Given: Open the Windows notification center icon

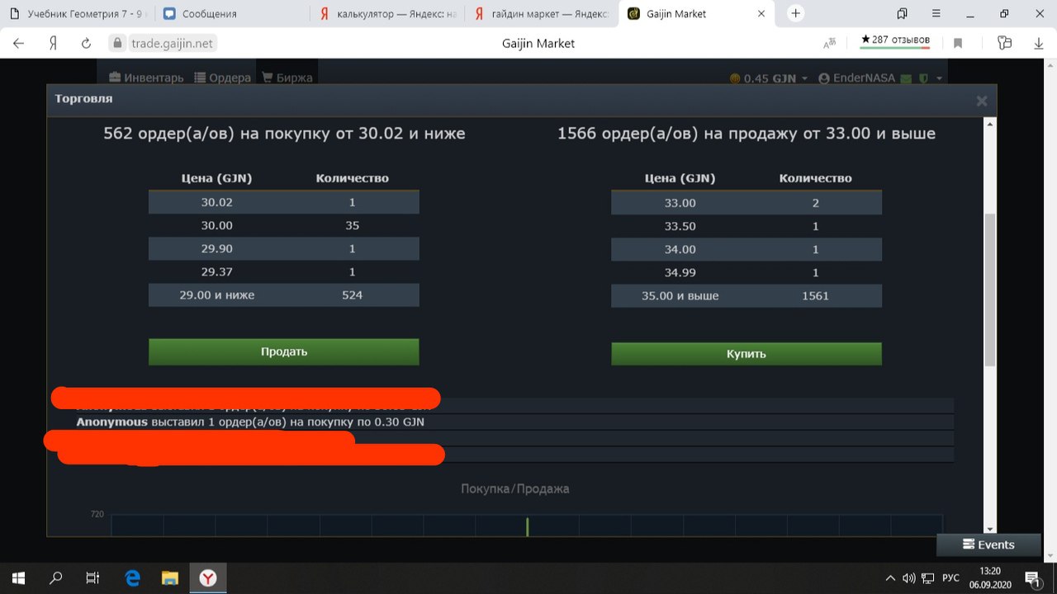Looking at the screenshot, I should [1032, 578].
